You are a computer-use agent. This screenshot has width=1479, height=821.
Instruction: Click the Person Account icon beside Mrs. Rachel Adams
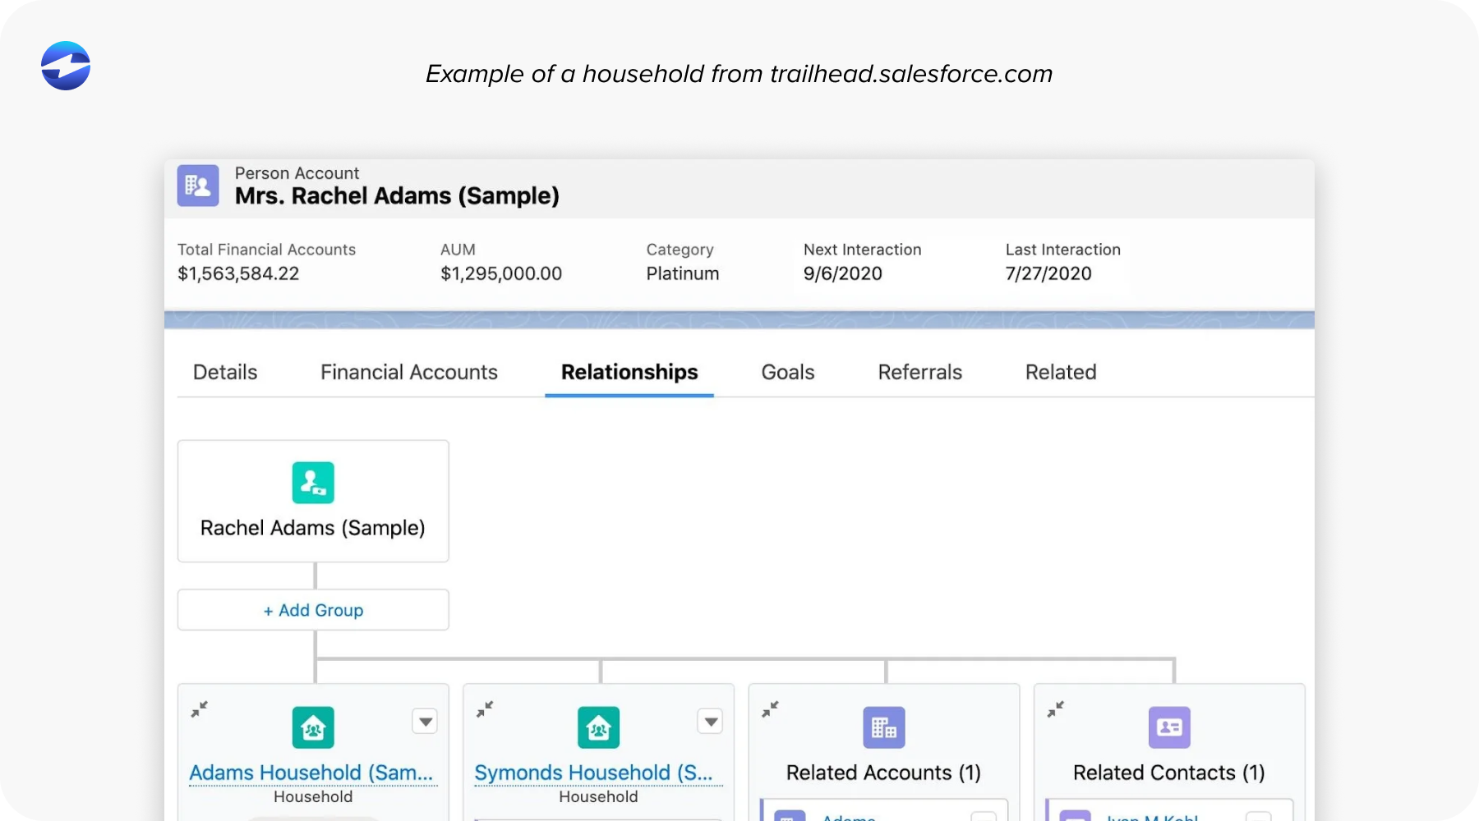click(198, 186)
